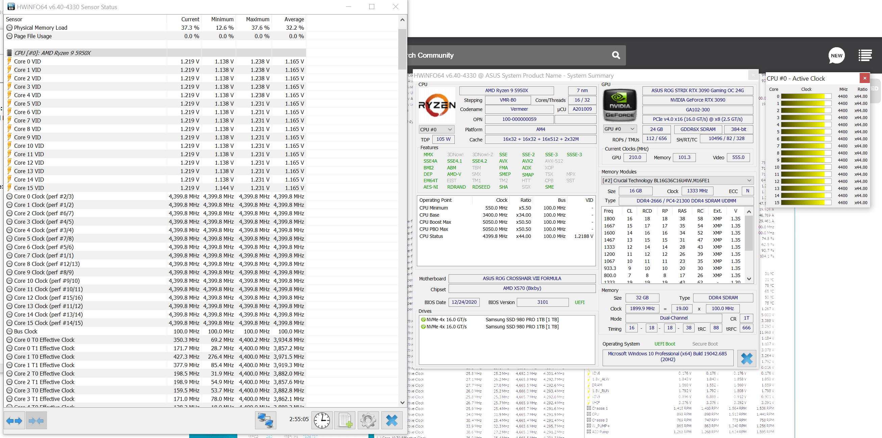This screenshot has height=438, width=882.
Task: Click the sensor list scroll down arrow
Action: tap(402, 403)
